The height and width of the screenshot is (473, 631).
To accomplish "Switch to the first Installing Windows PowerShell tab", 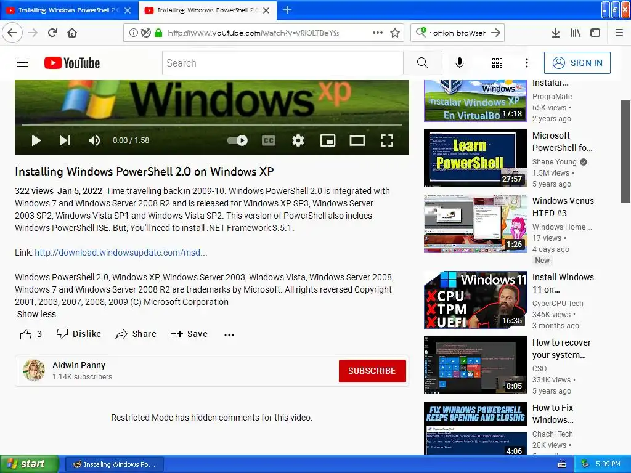I will click(69, 10).
